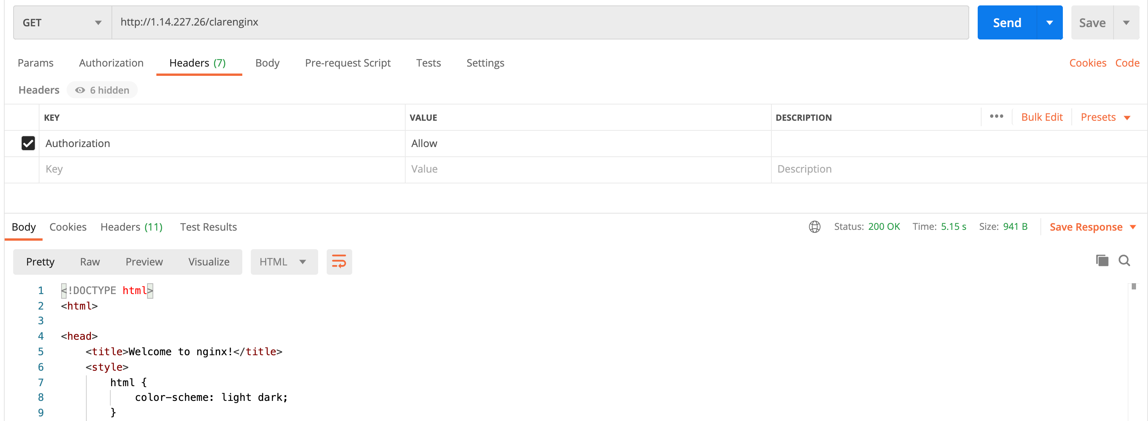Switch to Preview response view
This screenshot has height=421, width=1148.
(x=144, y=262)
